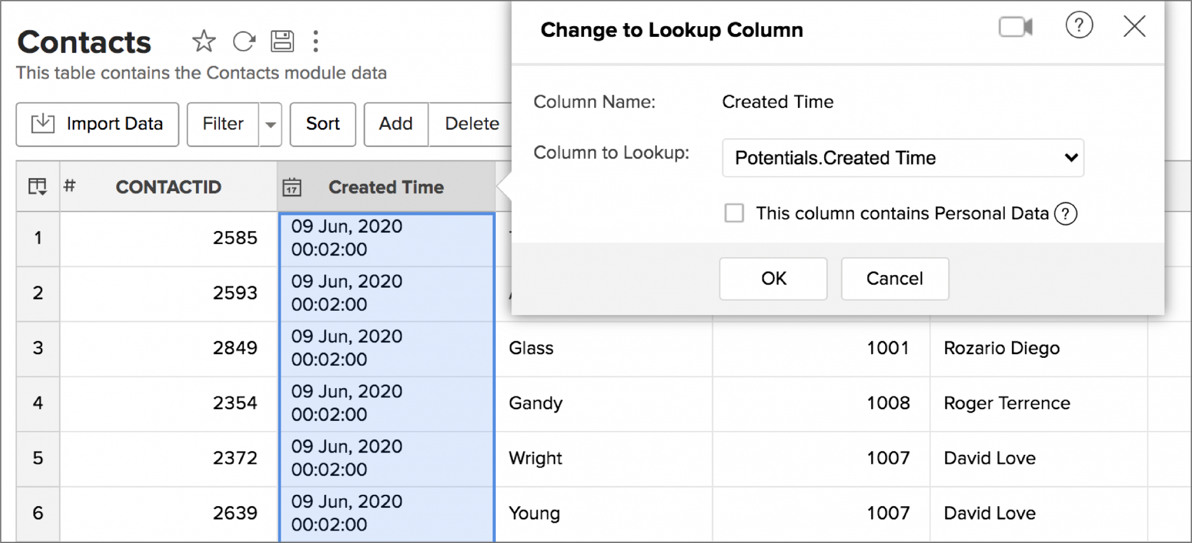The image size is (1192, 543).
Task: Open the Sort options
Action: point(322,124)
